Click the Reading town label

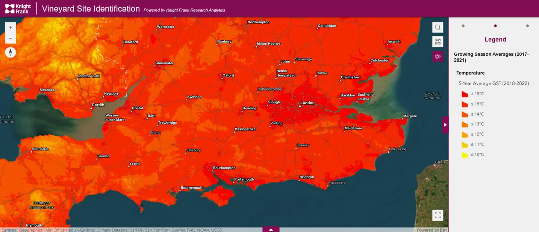point(249,108)
